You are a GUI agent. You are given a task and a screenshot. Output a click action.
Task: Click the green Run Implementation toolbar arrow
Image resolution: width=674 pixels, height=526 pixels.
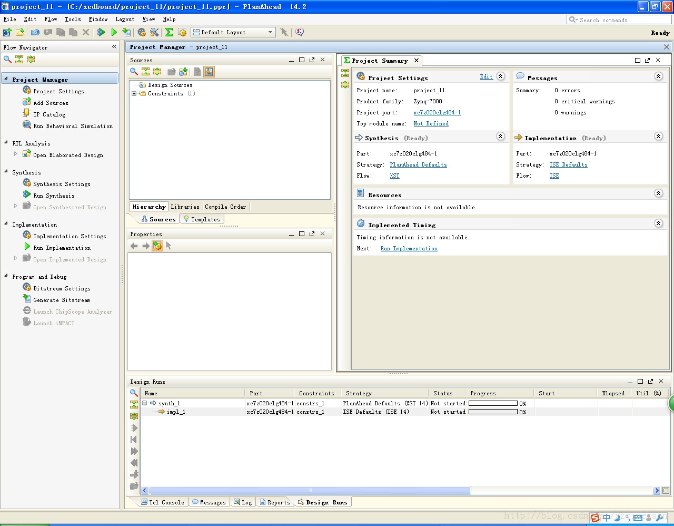(x=114, y=32)
